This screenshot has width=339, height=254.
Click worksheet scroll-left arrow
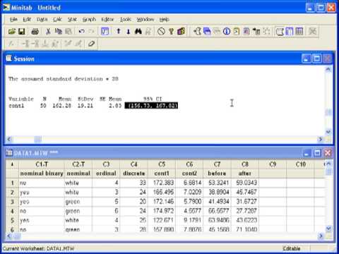[x=9, y=236]
